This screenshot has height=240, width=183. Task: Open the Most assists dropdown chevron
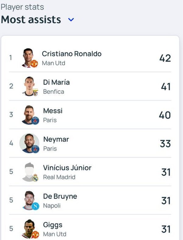coord(71,20)
